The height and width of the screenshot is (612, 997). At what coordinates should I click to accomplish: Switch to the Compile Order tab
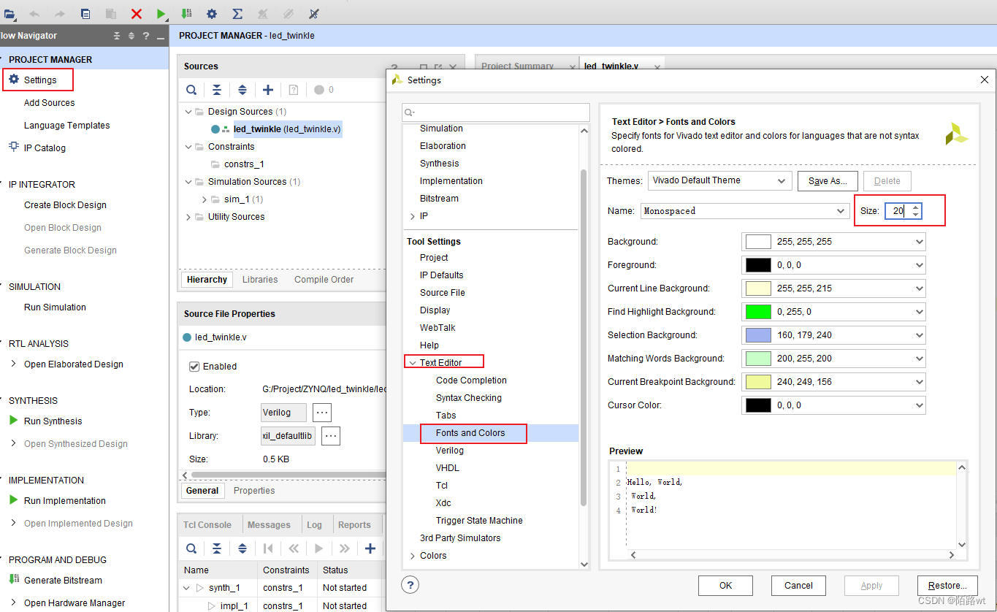(x=324, y=280)
